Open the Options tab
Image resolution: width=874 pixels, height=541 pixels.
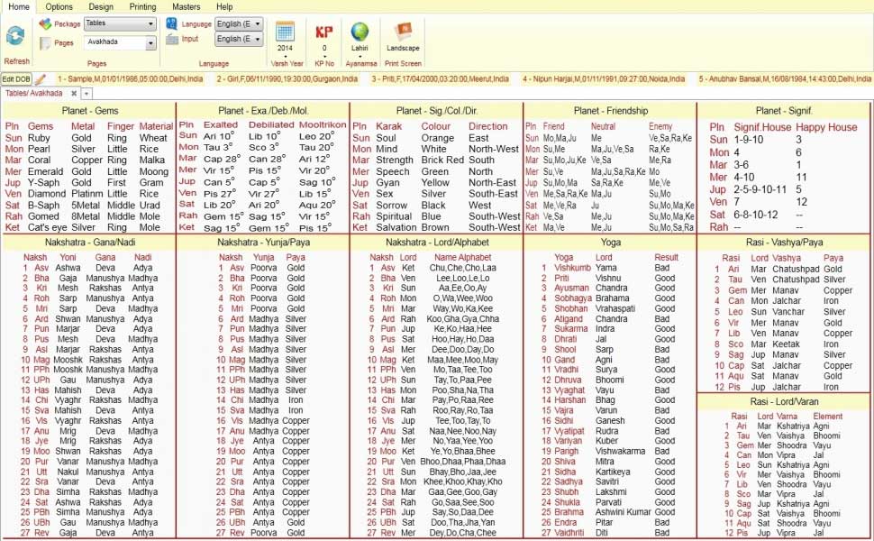coord(59,6)
